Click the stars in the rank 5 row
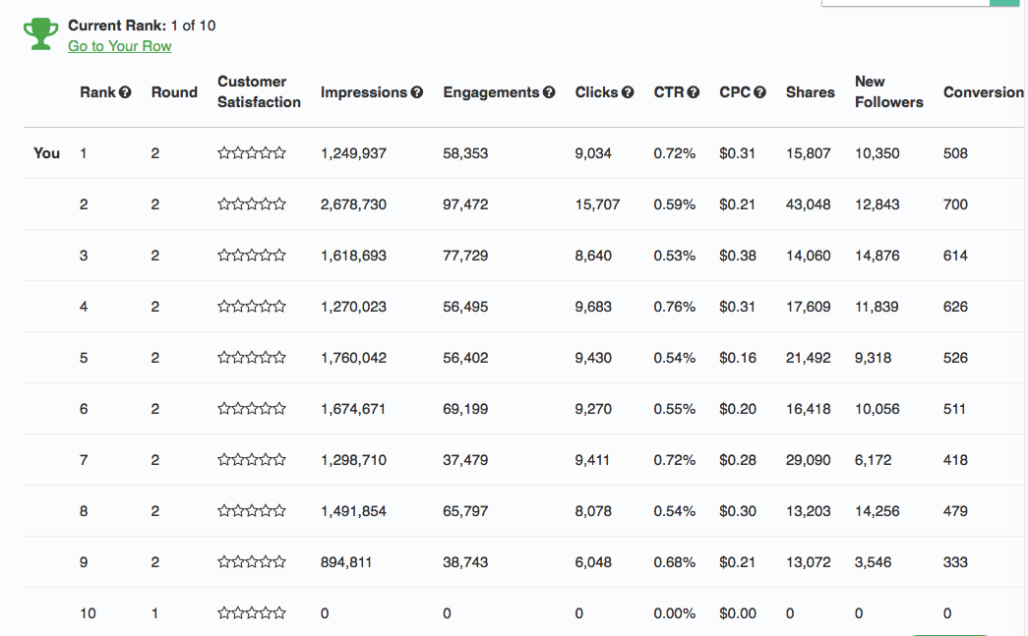The height and width of the screenshot is (636, 1028). [252, 358]
